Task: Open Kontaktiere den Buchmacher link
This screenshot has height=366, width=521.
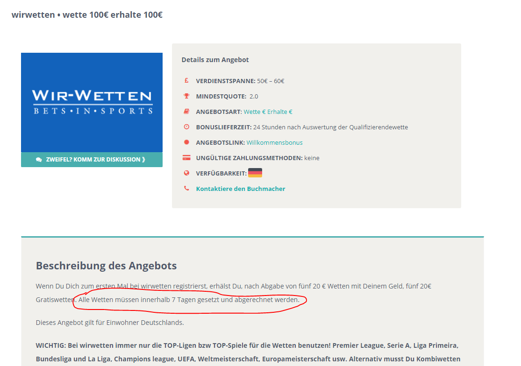Action: point(241,189)
